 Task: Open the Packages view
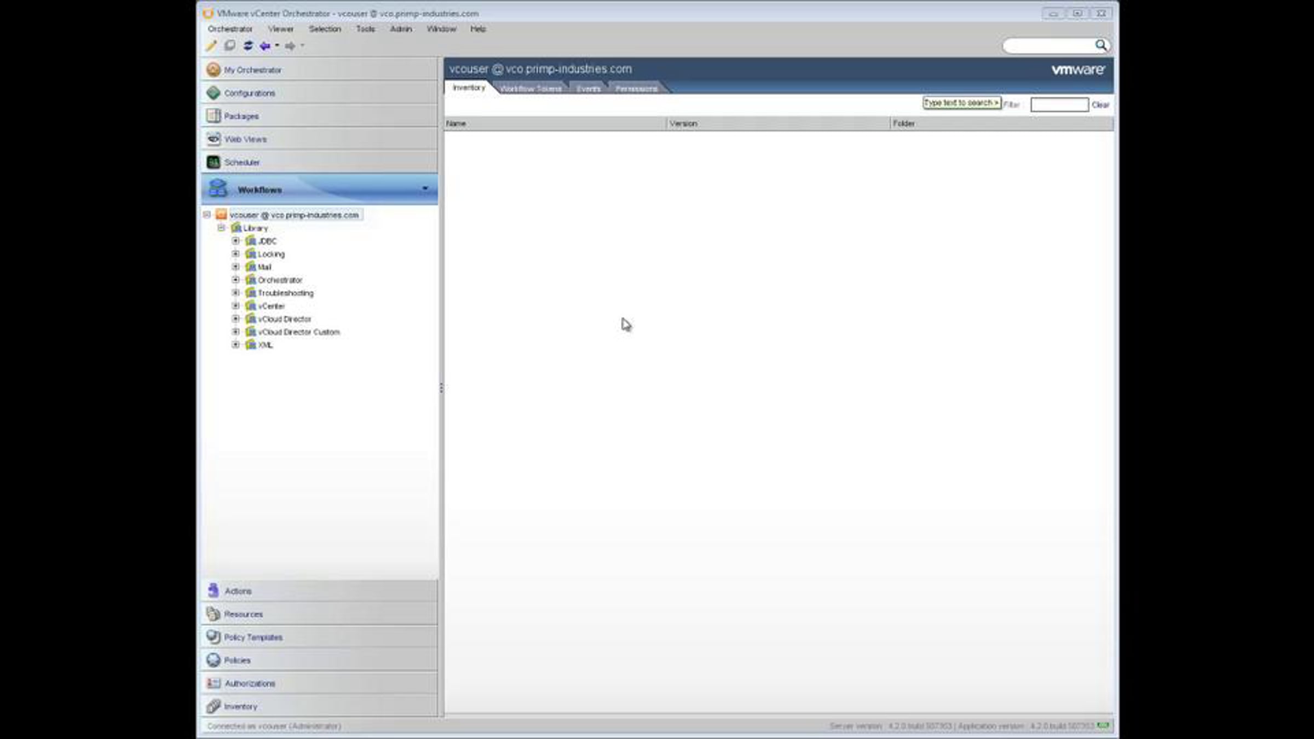[319, 116]
